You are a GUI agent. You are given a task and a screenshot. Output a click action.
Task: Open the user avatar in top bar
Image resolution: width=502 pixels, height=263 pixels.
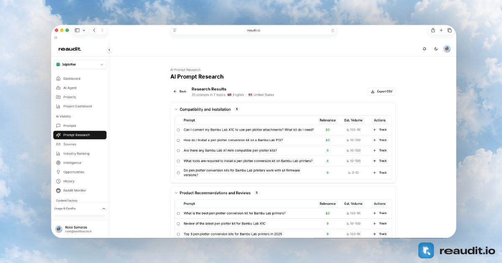click(x=447, y=49)
